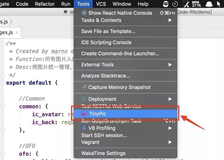Open the Tools menu in menu bar
The image size is (224, 160).
(x=83, y=4)
